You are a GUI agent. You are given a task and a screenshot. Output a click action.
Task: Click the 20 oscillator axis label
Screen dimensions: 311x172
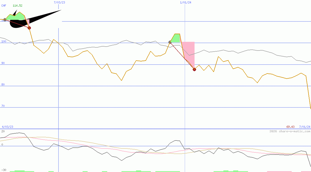coord(3,131)
